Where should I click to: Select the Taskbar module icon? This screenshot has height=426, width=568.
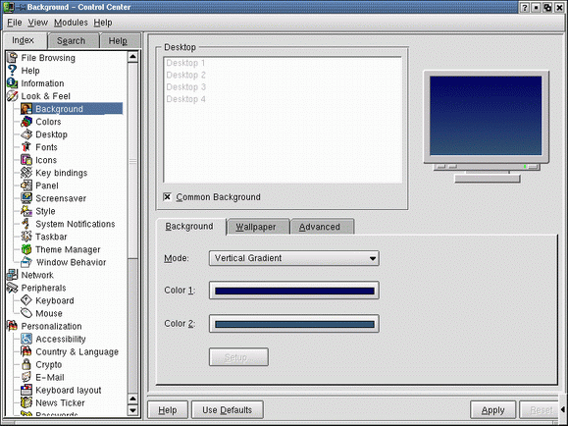[x=26, y=237]
